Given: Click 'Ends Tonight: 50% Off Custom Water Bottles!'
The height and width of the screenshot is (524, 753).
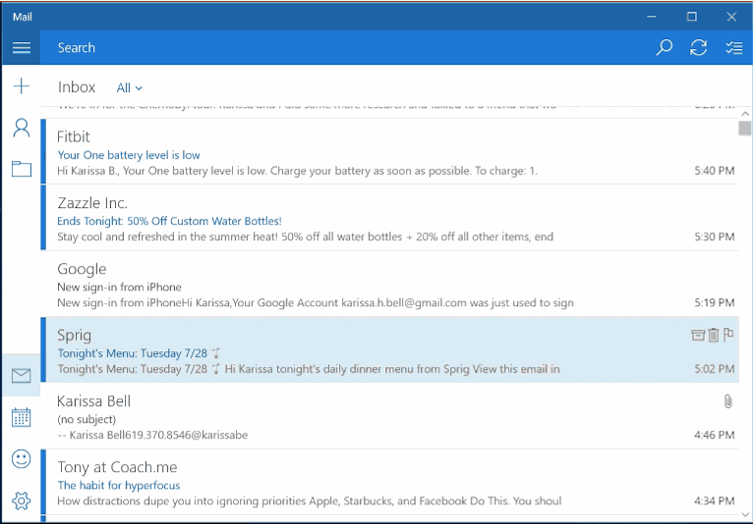Looking at the screenshot, I should 169,221.
